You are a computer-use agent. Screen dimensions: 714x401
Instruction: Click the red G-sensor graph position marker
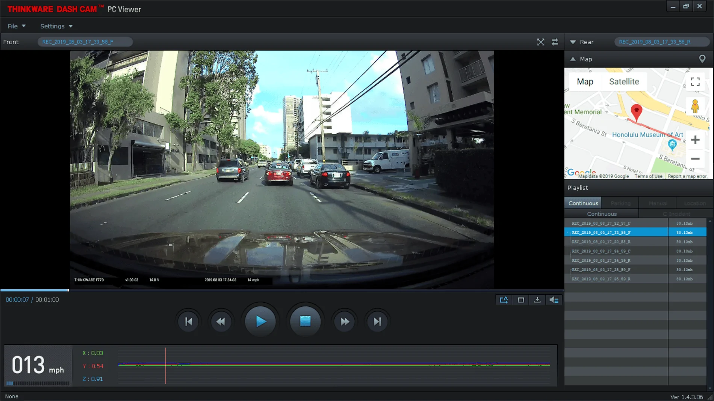[x=166, y=366]
